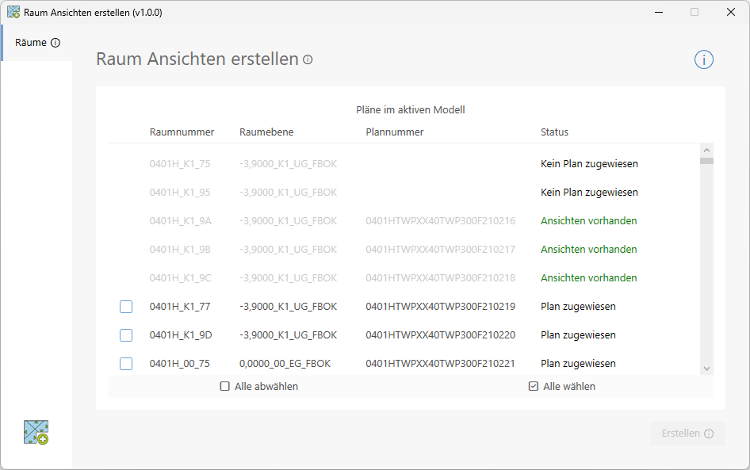Click the large blue info icon
Screen dimensions: 750x470
click(x=704, y=59)
